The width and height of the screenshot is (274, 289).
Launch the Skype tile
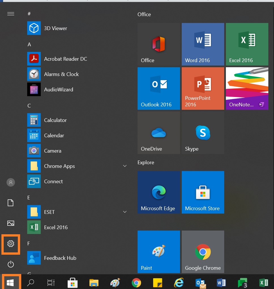click(203, 133)
